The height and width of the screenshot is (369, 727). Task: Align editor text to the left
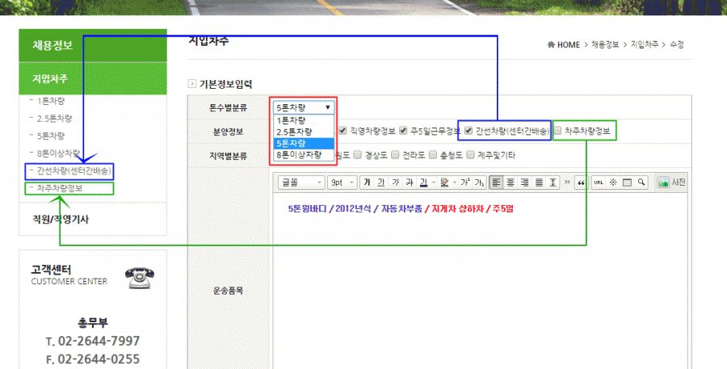(x=496, y=182)
